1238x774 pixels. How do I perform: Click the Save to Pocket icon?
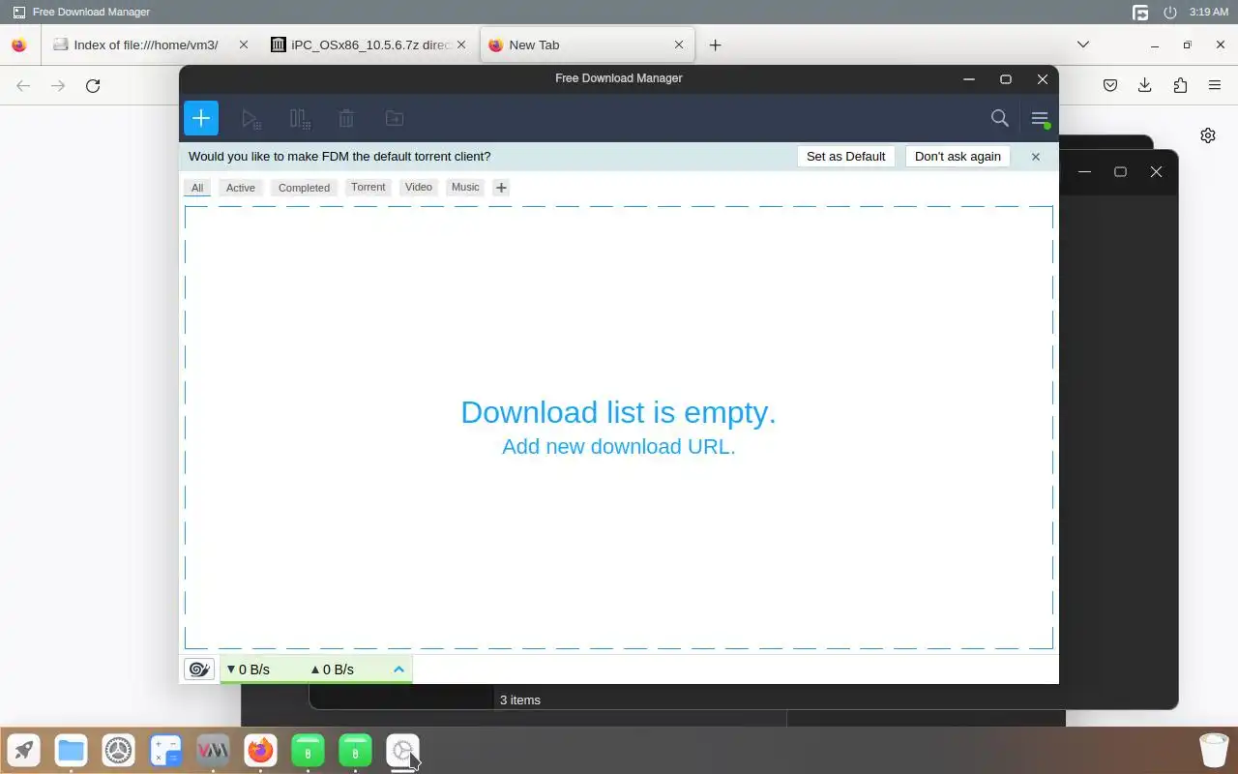click(x=1110, y=85)
